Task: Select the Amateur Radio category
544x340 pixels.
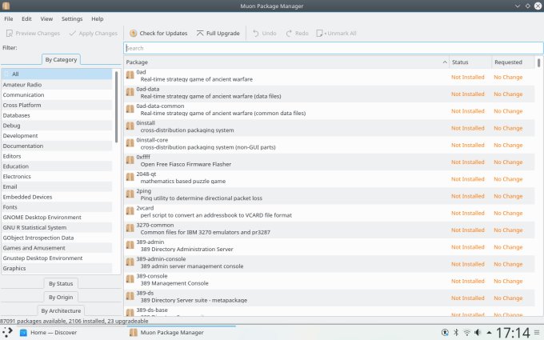Action: pyautogui.click(x=57, y=85)
